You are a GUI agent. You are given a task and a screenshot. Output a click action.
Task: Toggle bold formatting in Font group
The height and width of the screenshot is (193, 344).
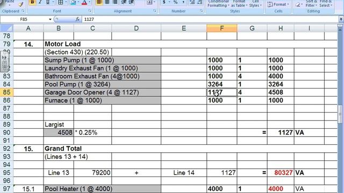(x=32, y=2)
